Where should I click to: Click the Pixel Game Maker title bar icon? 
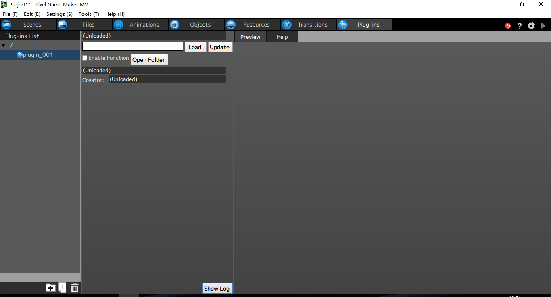(x=4, y=4)
